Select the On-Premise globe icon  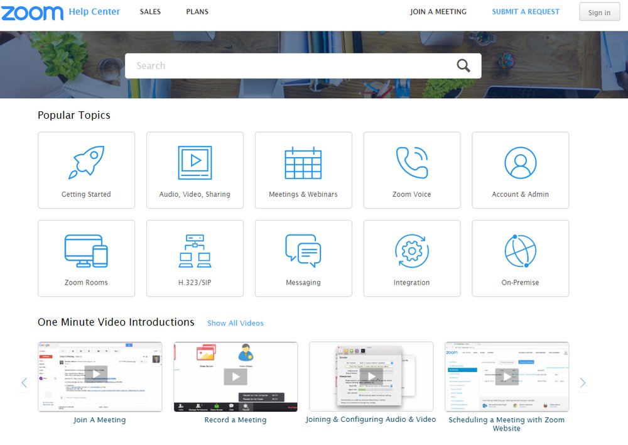click(521, 251)
